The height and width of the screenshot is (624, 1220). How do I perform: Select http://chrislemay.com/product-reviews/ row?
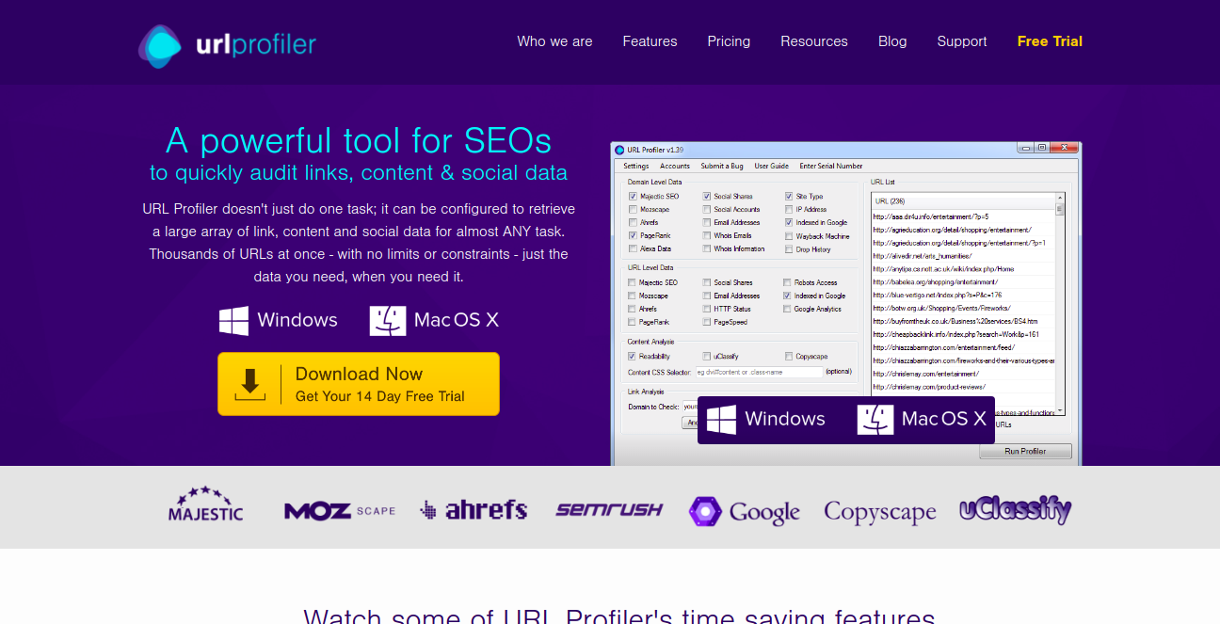click(x=963, y=387)
